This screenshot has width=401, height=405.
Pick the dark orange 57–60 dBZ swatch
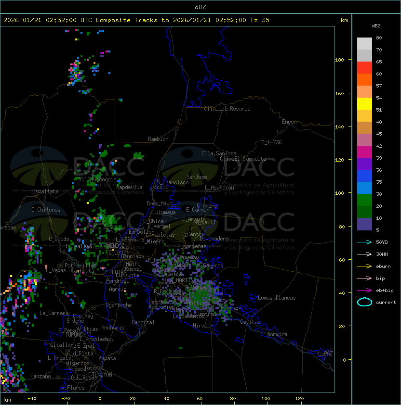pos(364,79)
